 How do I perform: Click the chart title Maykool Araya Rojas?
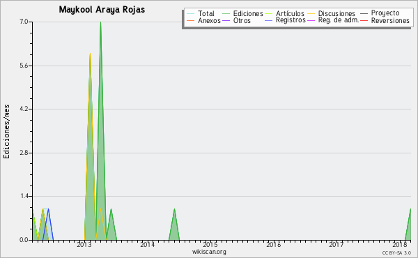pos(102,10)
